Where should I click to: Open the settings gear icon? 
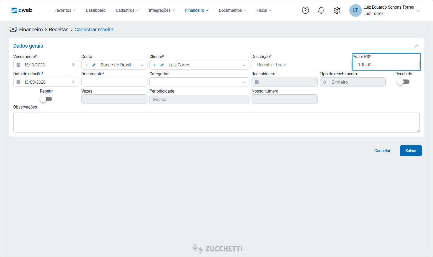click(337, 10)
